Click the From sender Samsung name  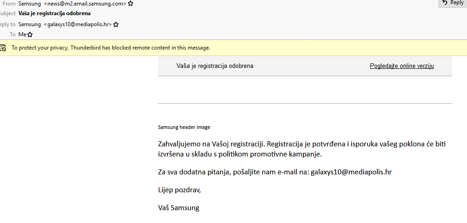pyautogui.click(x=29, y=4)
